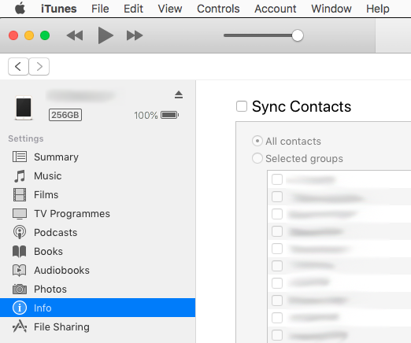Select the Info item in sidebar
The image size is (411, 343).
(x=98, y=308)
